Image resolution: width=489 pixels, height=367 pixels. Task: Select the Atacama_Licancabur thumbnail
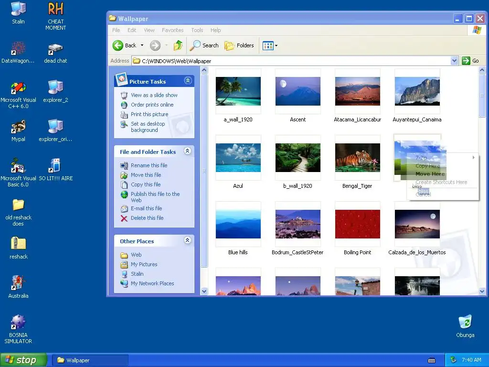click(357, 91)
